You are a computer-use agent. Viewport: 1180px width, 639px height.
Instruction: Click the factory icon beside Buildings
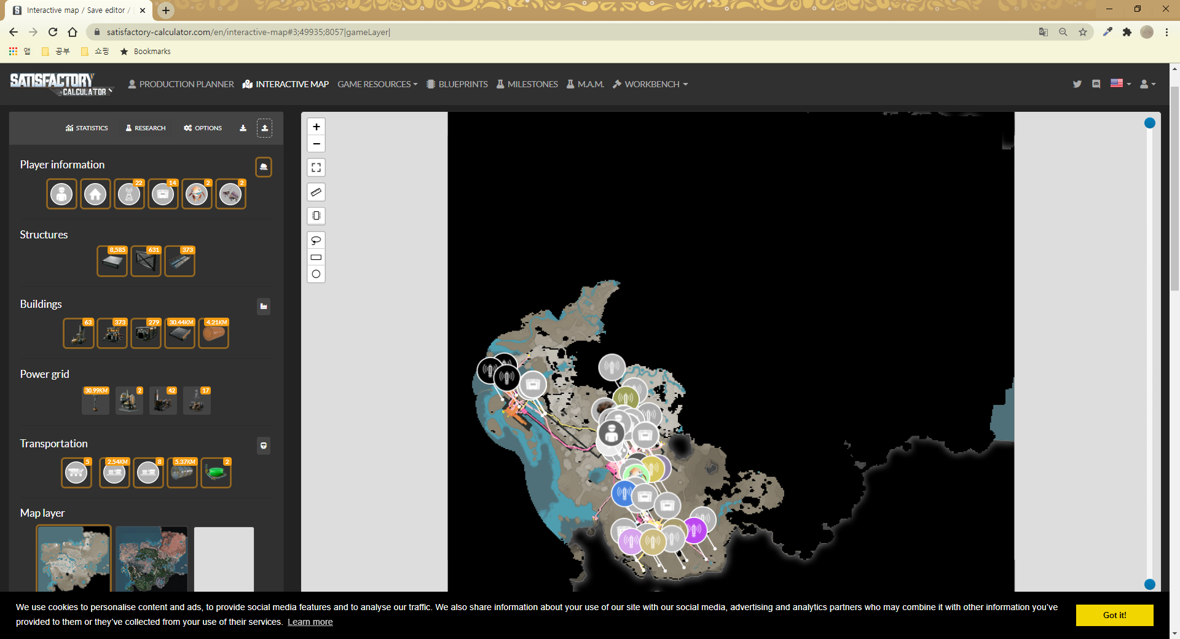click(x=264, y=306)
